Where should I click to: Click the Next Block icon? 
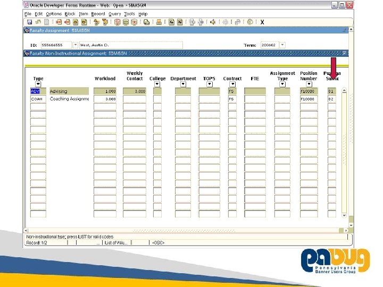[x=105, y=22]
